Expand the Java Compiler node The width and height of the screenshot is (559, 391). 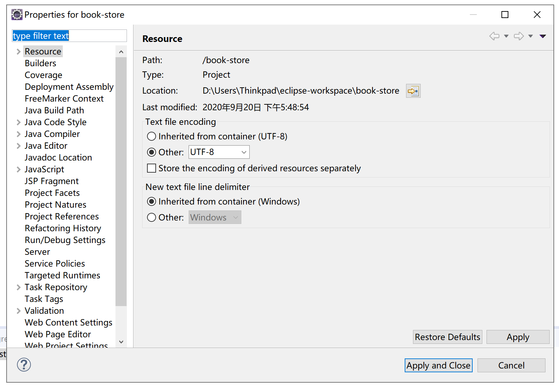coord(19,134)
